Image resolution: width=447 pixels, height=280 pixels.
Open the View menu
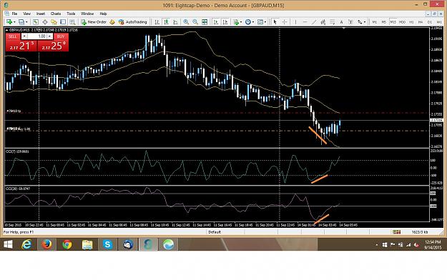pyautogui.click(x=26, y=14)
